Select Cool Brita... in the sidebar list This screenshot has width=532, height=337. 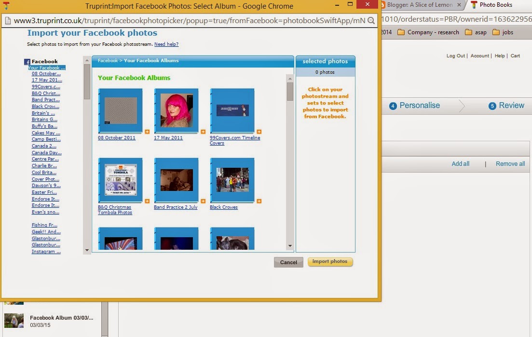pos(44,172)
